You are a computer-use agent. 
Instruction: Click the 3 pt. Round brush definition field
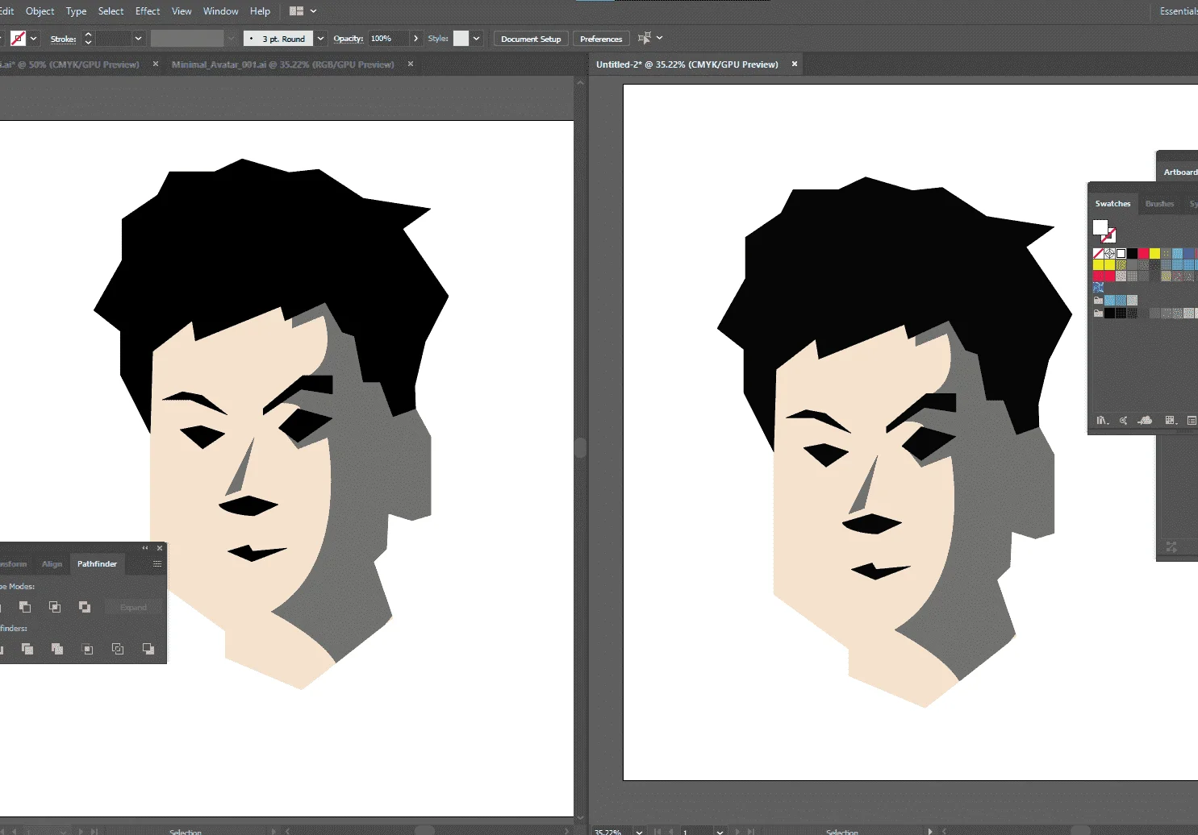coord(278,39)
